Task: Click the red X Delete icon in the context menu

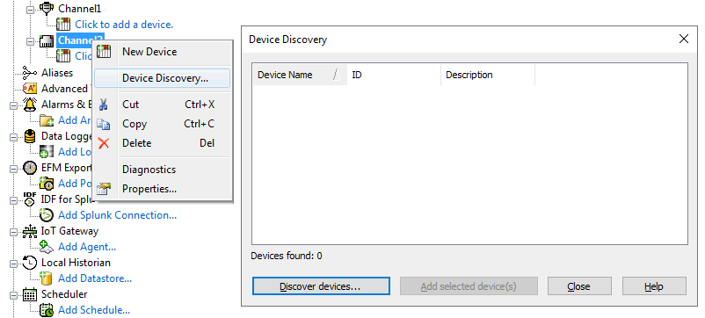Action: [x=104, y=143]
